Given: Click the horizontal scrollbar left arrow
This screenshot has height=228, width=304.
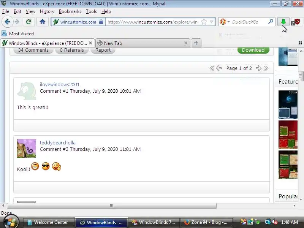Looking at the screenshot, I should point(3,206).
